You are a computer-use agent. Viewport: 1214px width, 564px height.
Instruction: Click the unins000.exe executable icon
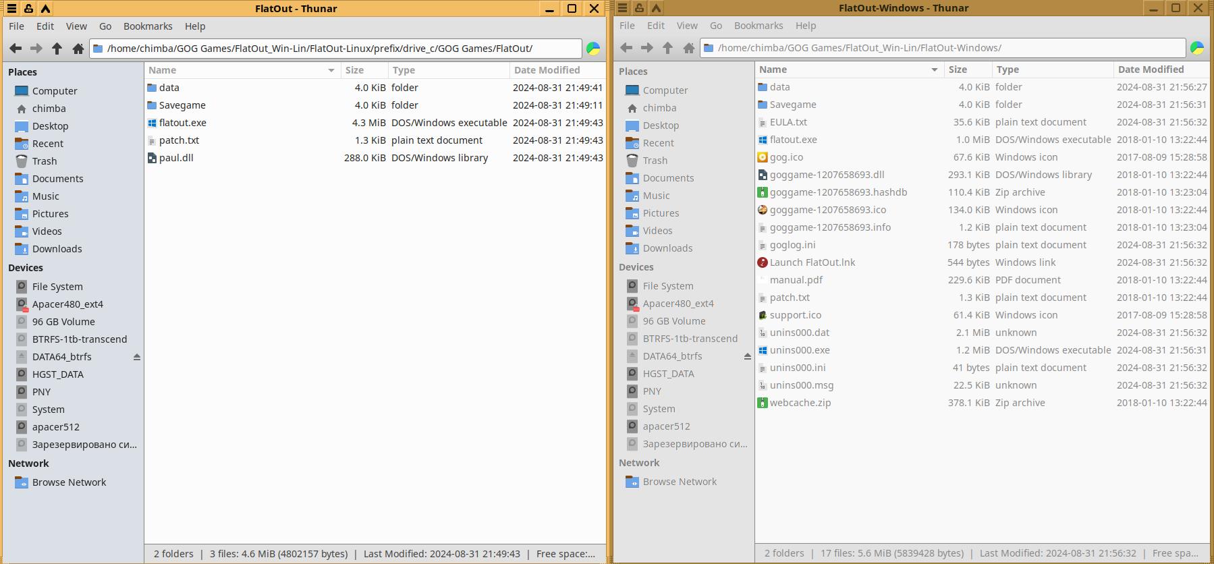coord(763,350)
